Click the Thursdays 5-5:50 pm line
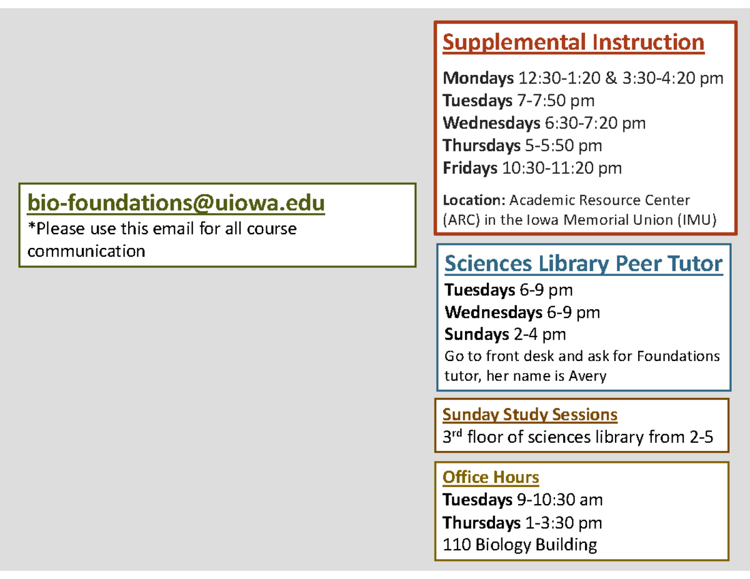 (522, 146)
